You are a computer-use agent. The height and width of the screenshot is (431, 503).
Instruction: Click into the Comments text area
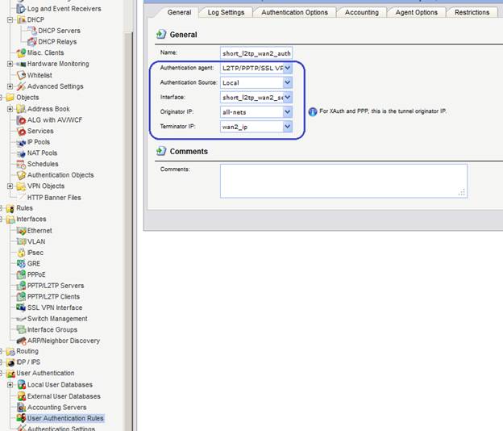[343, 181]
